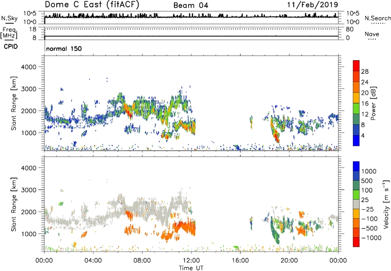This screenshot has height=271, width=391.
Task: Click the '20:00' time axis label
Action: (x=289, y=261)
